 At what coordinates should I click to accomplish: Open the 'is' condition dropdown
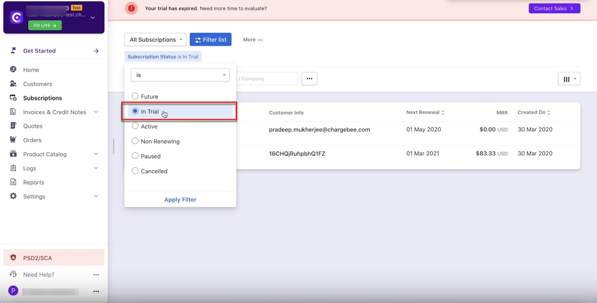tap(180, 75)
